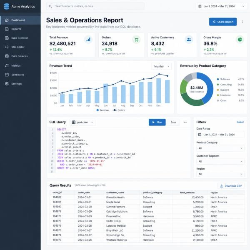Click the Schedules calendar icon

pyautogui.click(x=7, y=75)
